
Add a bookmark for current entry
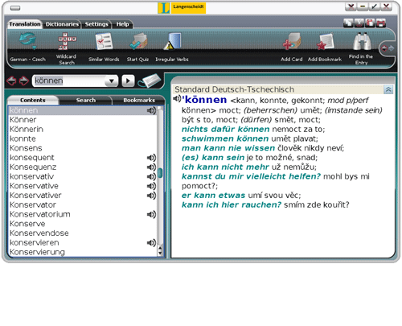click(325, 41)
